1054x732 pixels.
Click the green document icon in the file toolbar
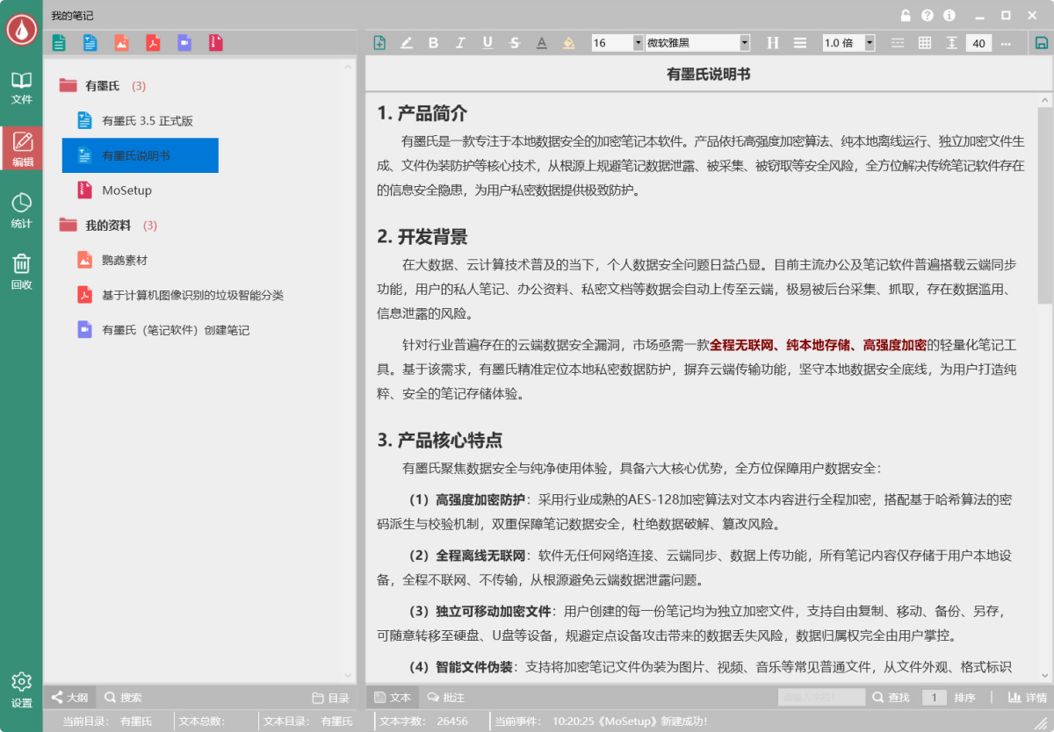click(59, 42)
